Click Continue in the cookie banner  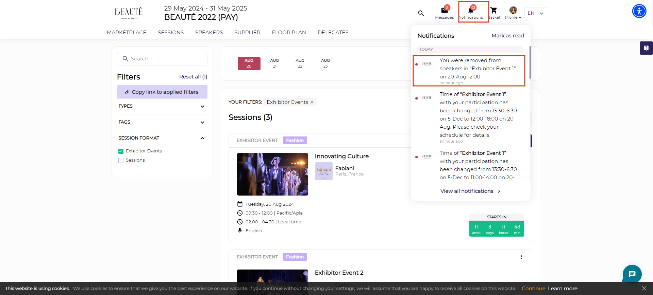[533, 288]
